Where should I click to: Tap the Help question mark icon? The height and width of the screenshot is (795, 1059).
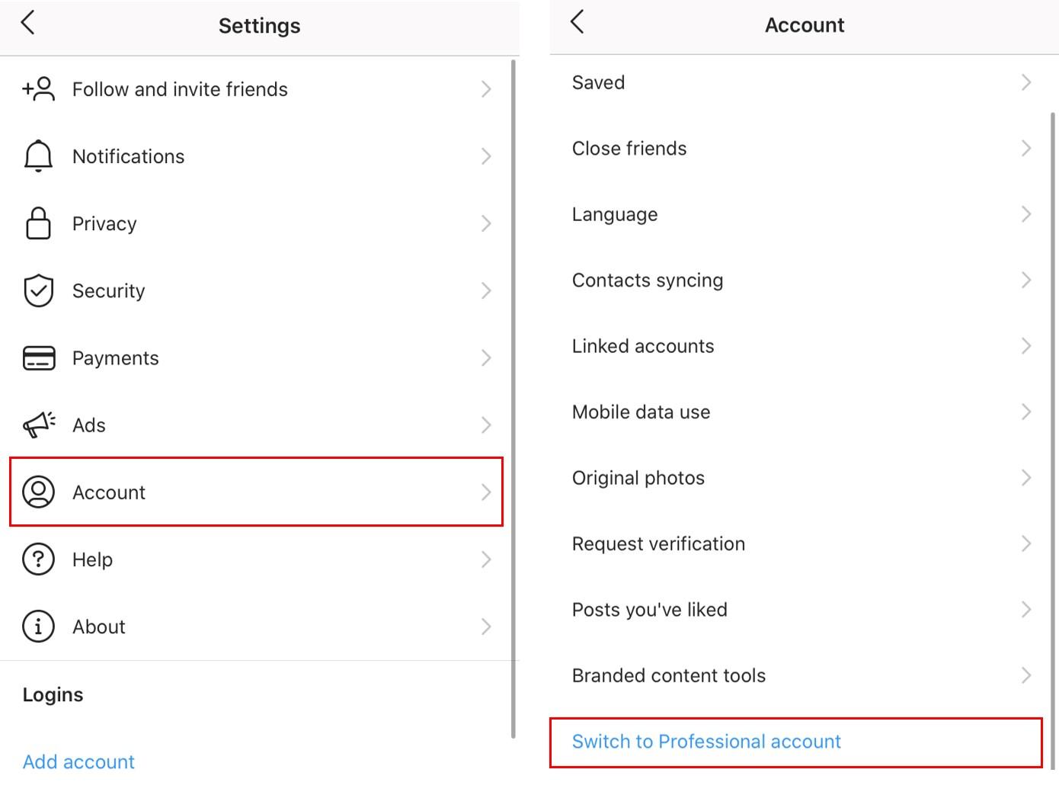pyautogui.click(x=38, y=559)
